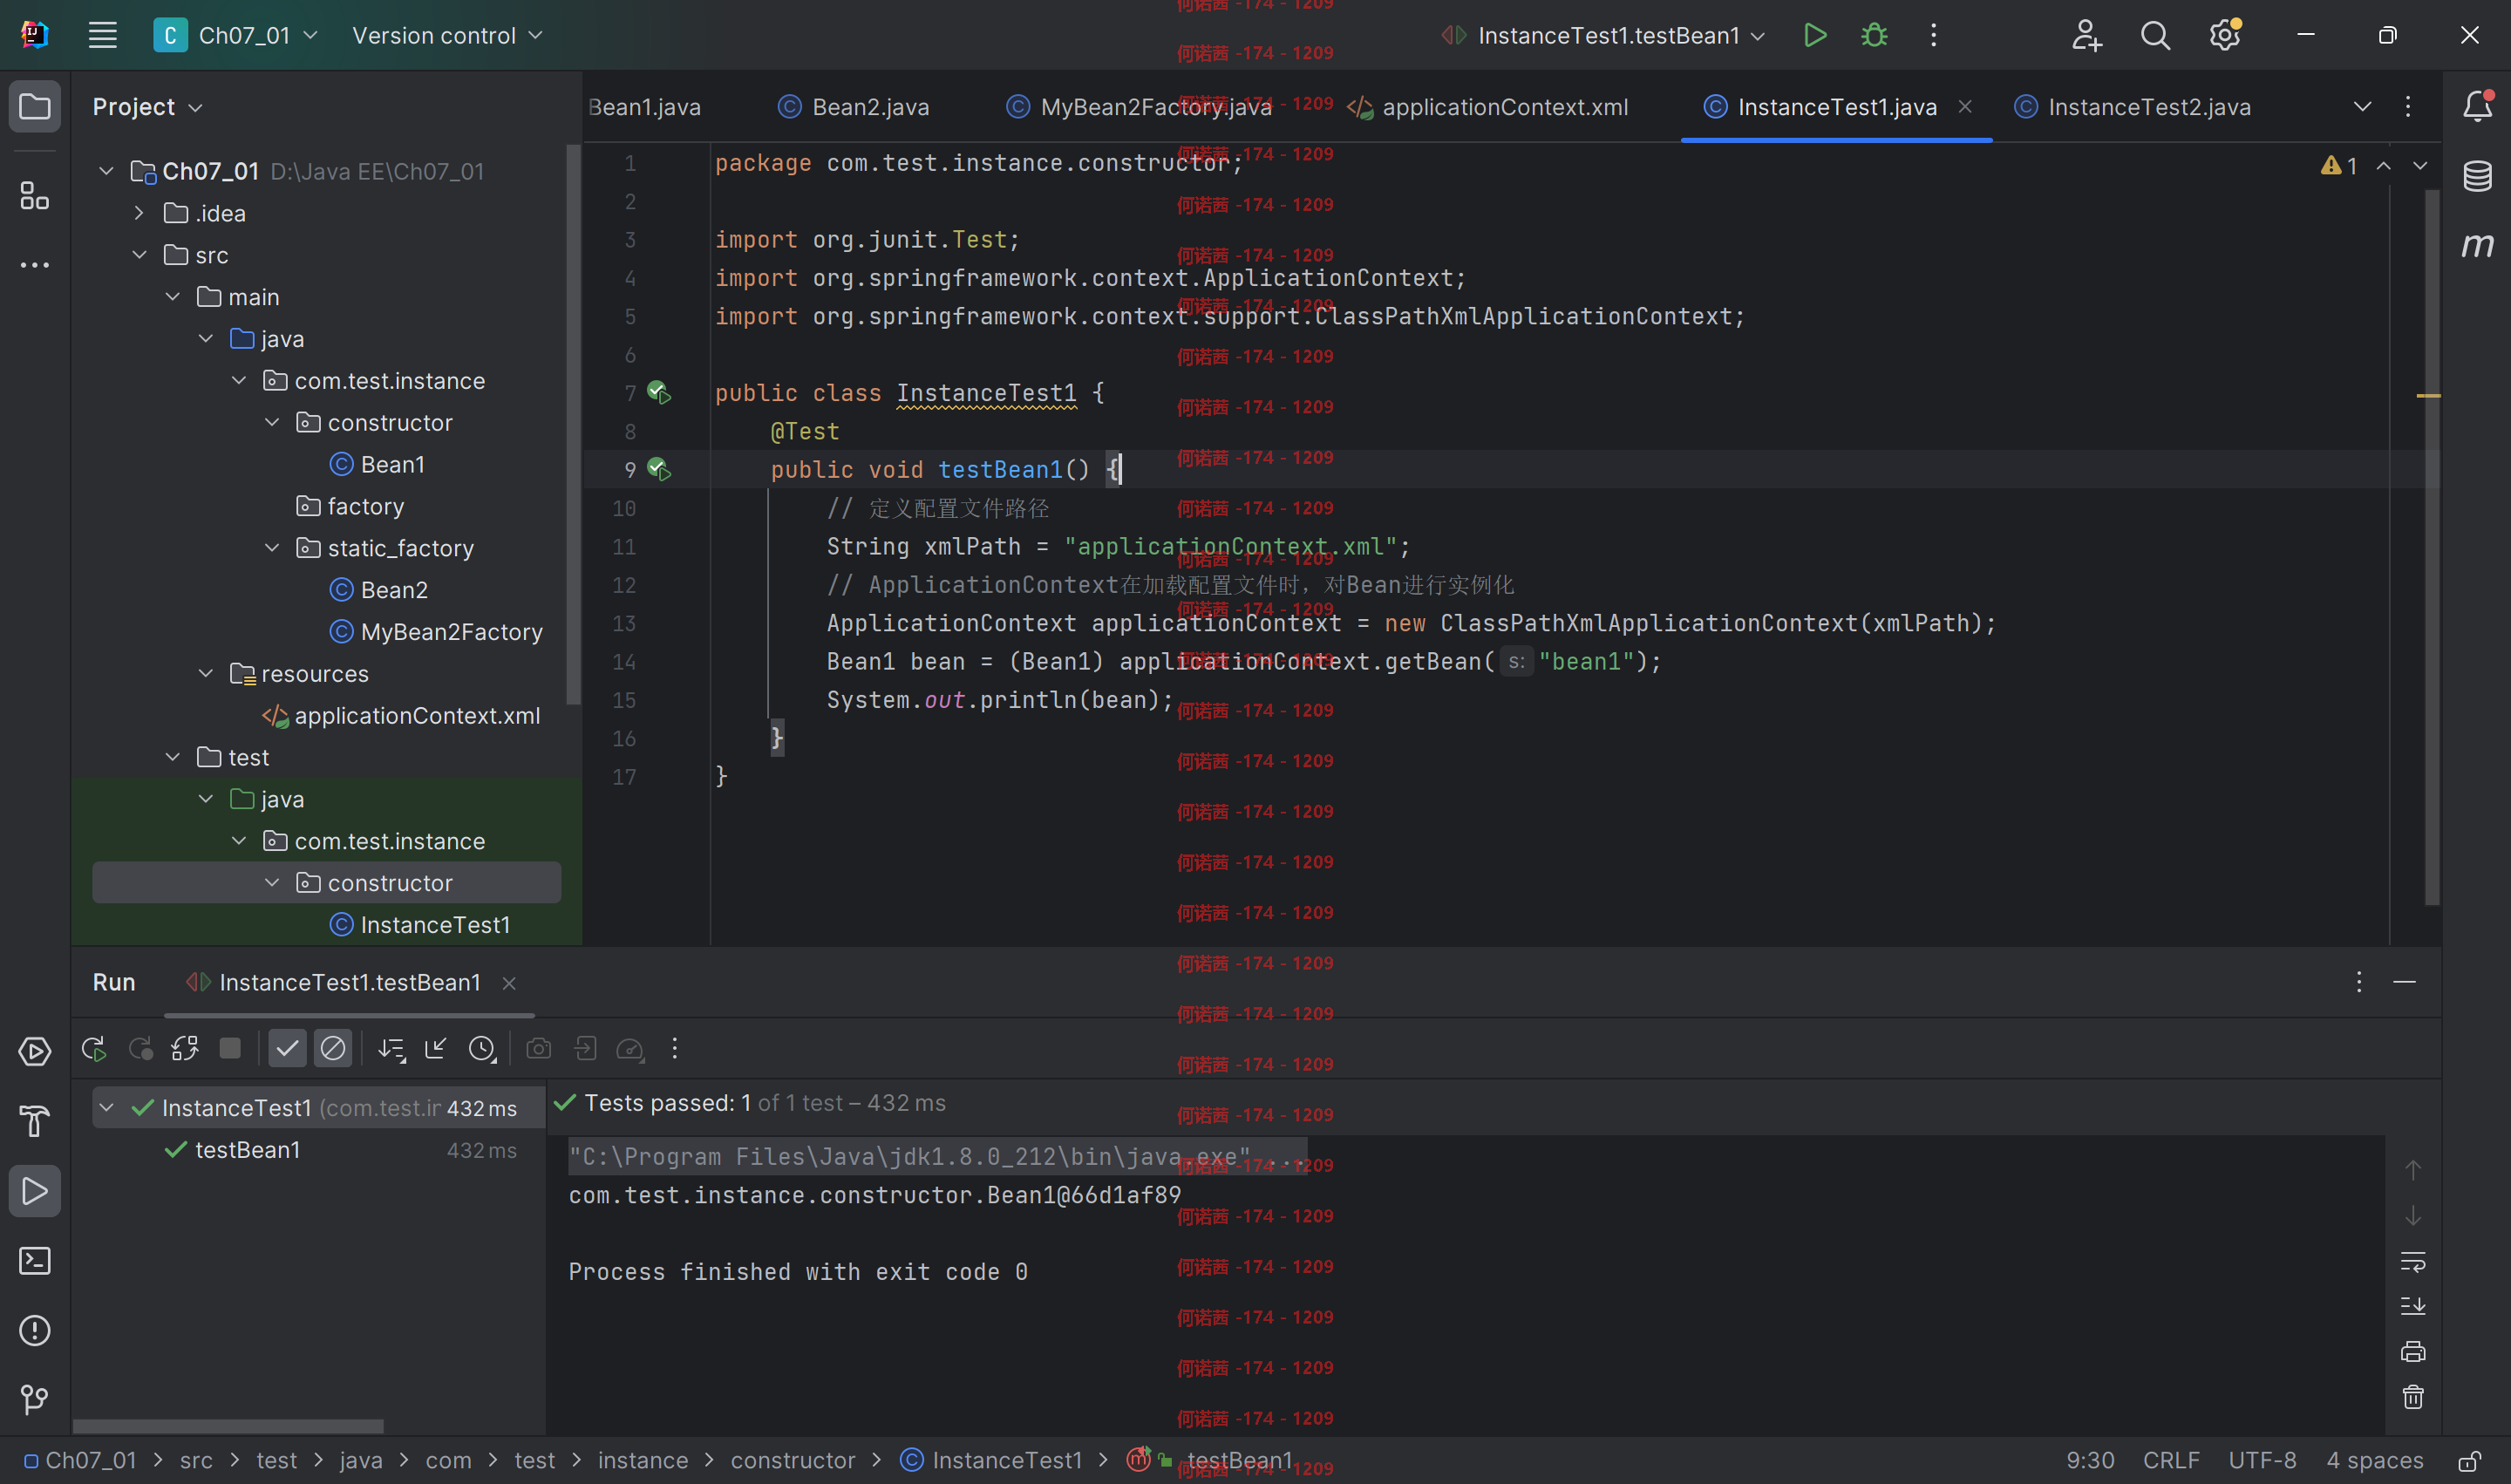This screenshot has width=2511, height=1484.
Task: Show more tool windows ellipsis
Action: click(35, 265)
